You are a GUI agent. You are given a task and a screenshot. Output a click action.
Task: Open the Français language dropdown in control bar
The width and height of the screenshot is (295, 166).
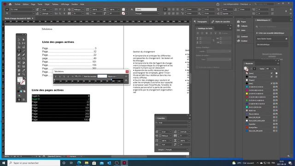click(147, 13)
